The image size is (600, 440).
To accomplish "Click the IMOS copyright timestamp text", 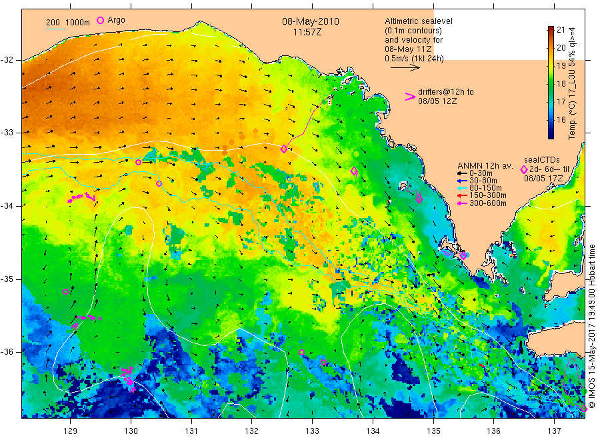I will (x=592, y=327).
